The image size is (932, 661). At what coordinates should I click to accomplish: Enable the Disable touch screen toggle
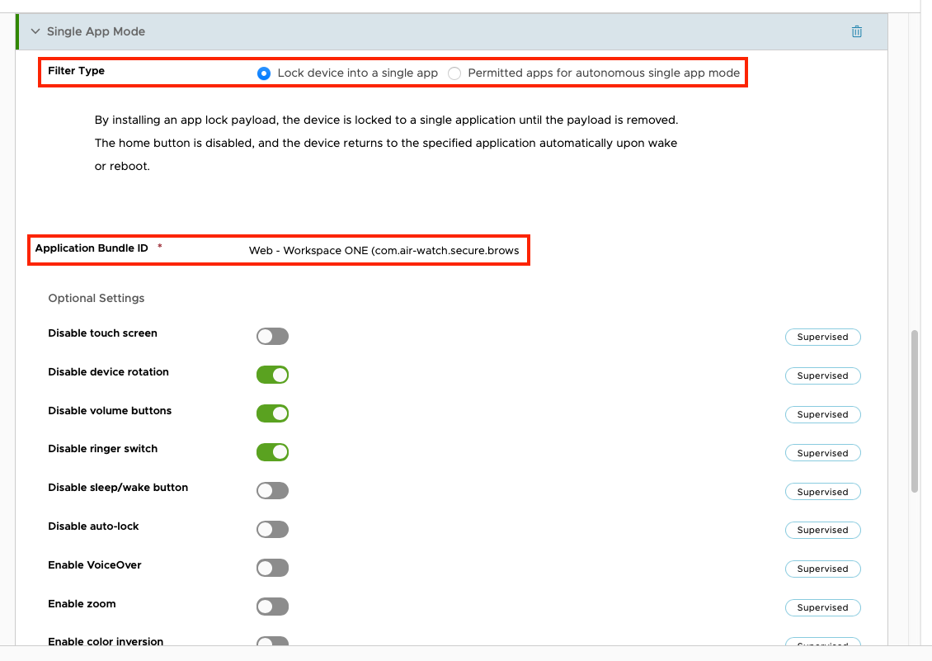click(272, 337)
